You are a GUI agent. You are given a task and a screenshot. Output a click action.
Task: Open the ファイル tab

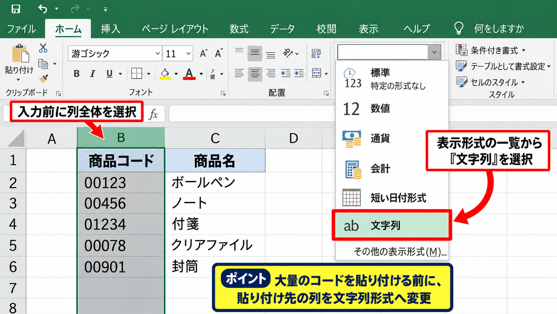22,29
